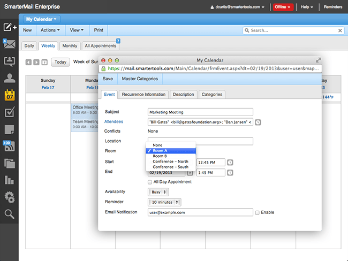Choose Conference - South room
This screenshot has height=261, width=348.
[x=171, y=167]
